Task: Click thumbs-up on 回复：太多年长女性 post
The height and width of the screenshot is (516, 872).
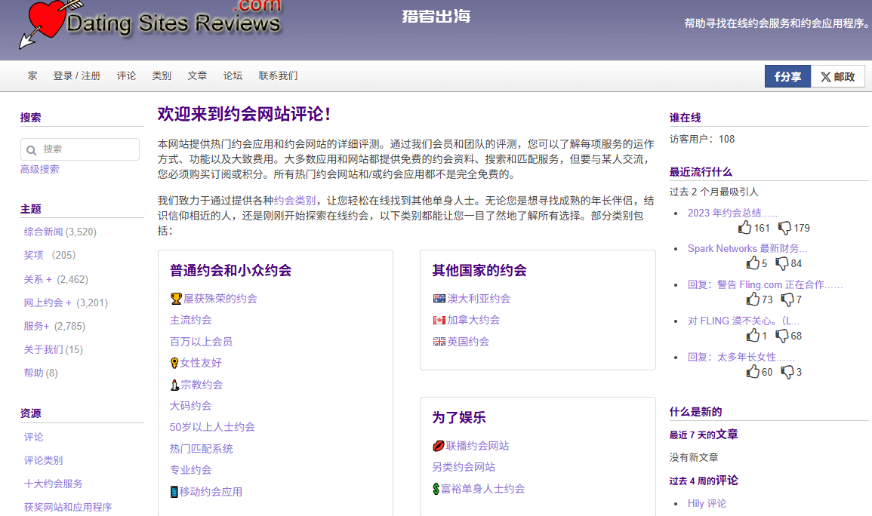Action: [753, 372]
